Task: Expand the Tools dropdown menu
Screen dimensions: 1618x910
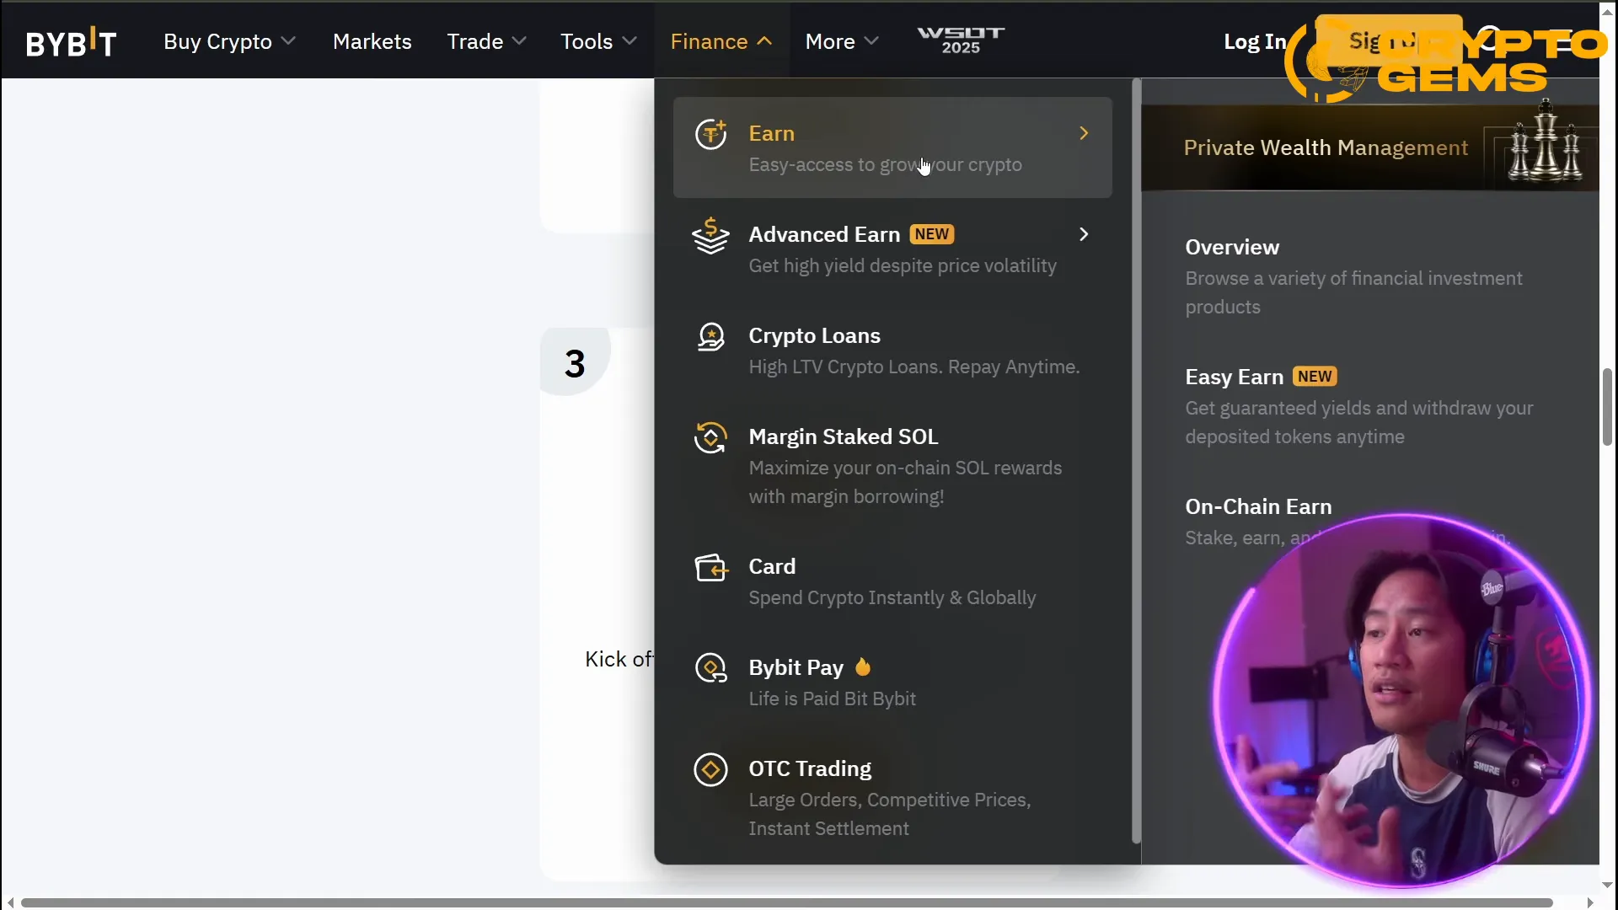Action: coord(598,41)
